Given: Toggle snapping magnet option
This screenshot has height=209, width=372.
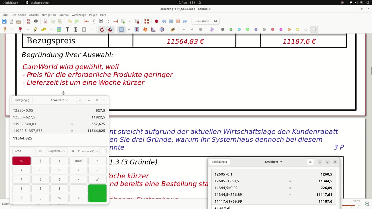Looking at the screenshot, I should pos(110,29).
